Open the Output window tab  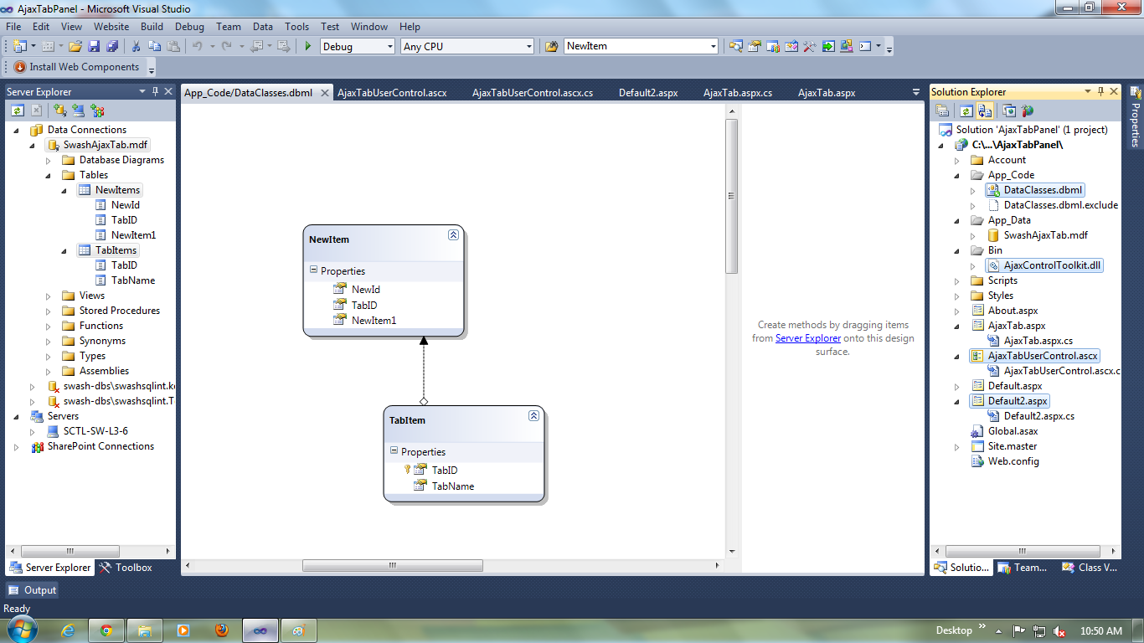pos(33,590)
